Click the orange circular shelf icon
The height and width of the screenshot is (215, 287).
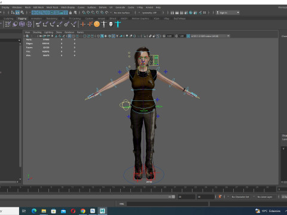pyautogui.click(x=97, y=24)
